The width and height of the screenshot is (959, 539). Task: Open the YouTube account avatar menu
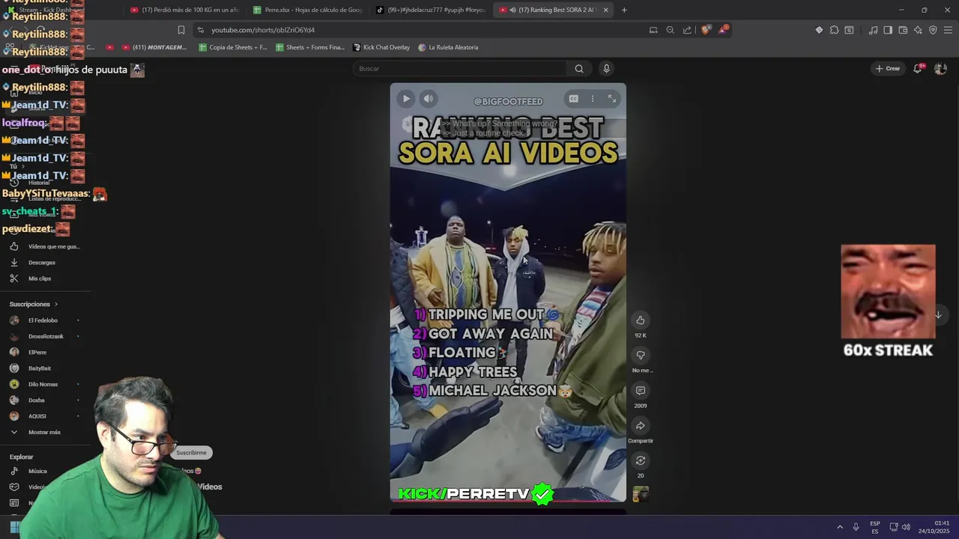(x=940, y=69)
